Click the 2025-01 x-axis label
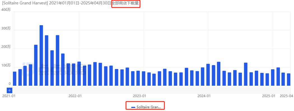This screenshot has height=111, width=294. point(269,96)
